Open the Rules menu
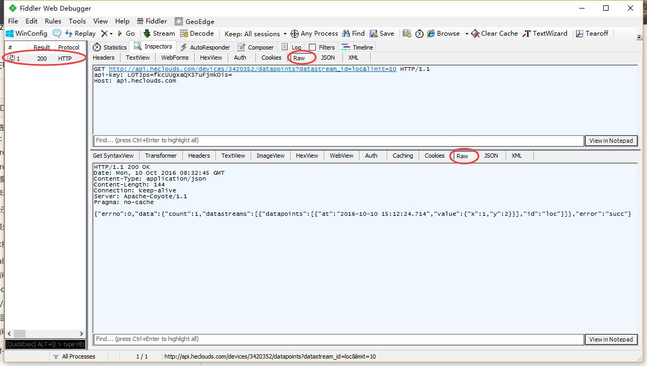The width and height of the screenshot is (647, 366). coord(53,21)
